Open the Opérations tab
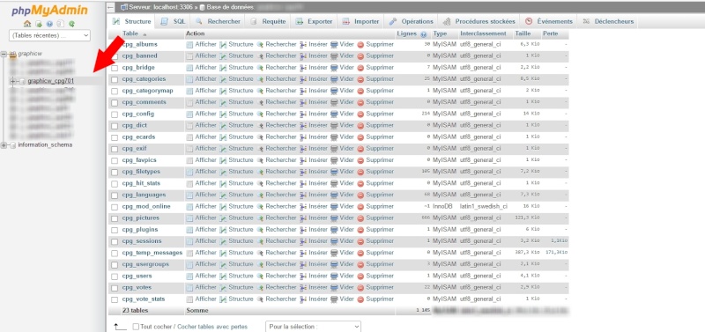 coord(412,21)
